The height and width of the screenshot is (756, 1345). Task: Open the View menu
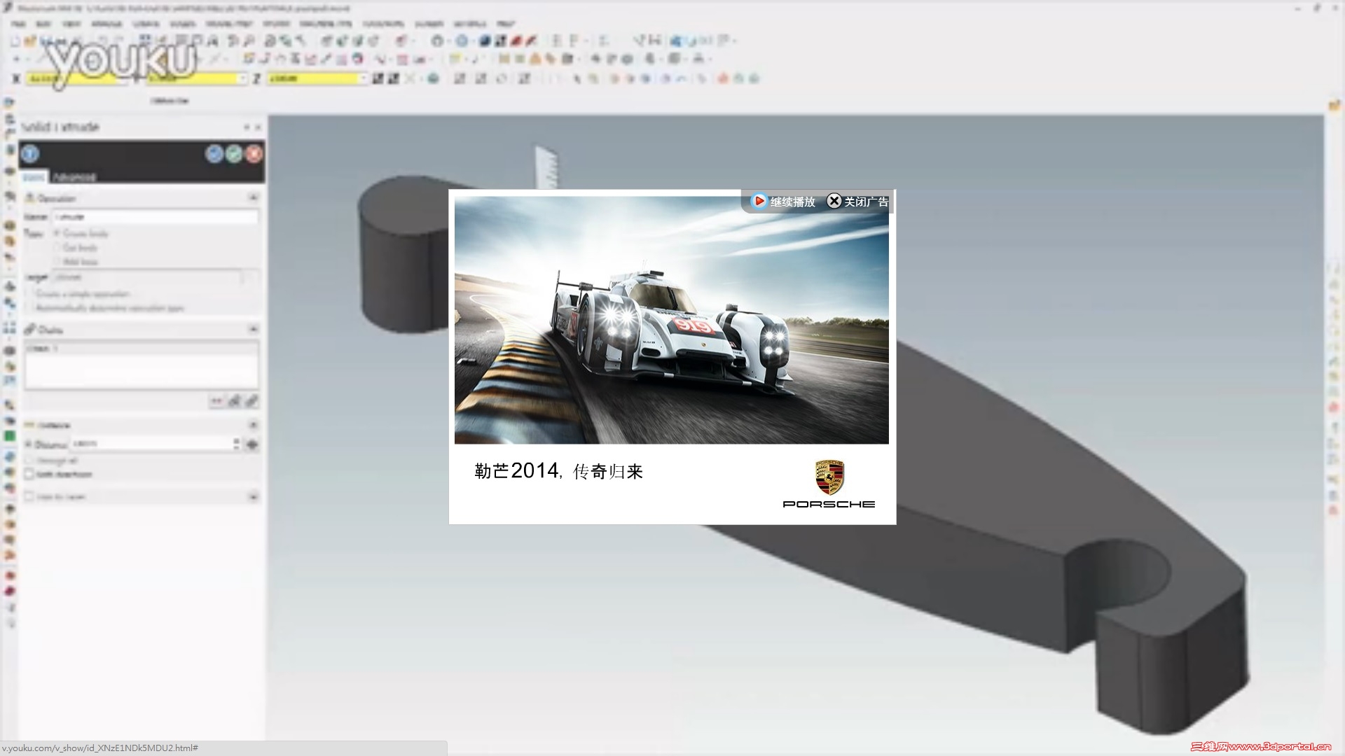(x=71, y=24)
